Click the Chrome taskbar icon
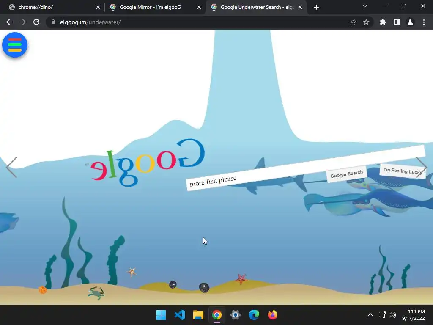This screenshot has width=433, height=325. pyautogui.click(x=217, y=315)
